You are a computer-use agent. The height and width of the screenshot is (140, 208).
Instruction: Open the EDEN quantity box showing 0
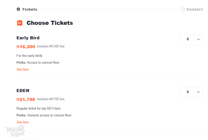[x=191, y=92]
